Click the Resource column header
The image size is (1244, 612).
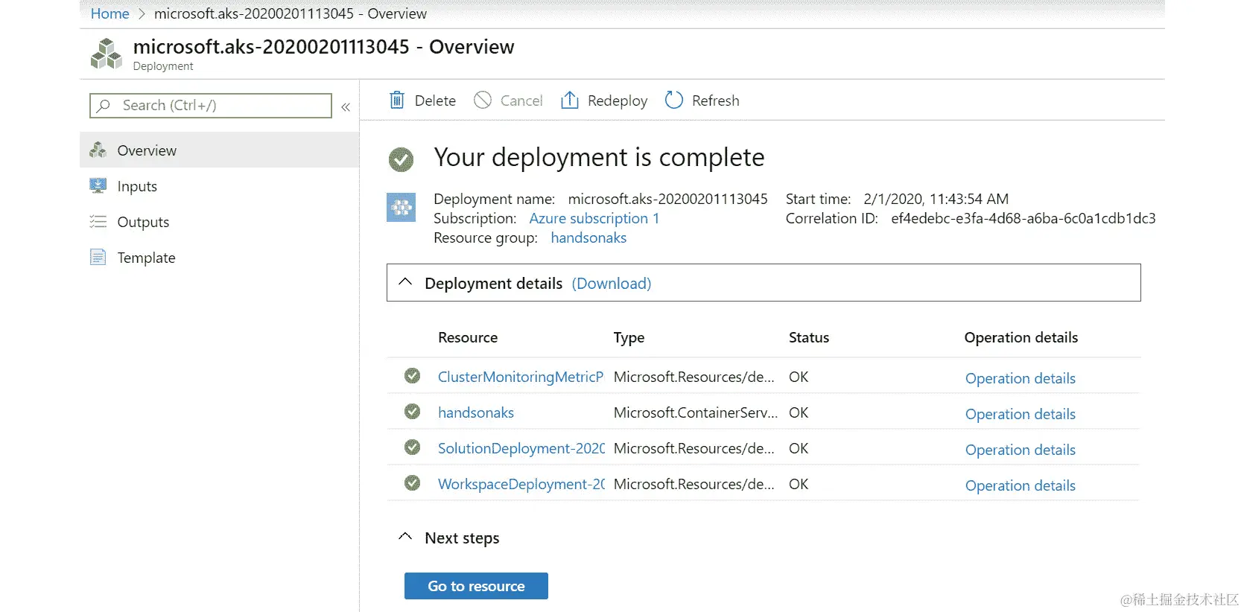pyautogui.click(x=468, y=337)
